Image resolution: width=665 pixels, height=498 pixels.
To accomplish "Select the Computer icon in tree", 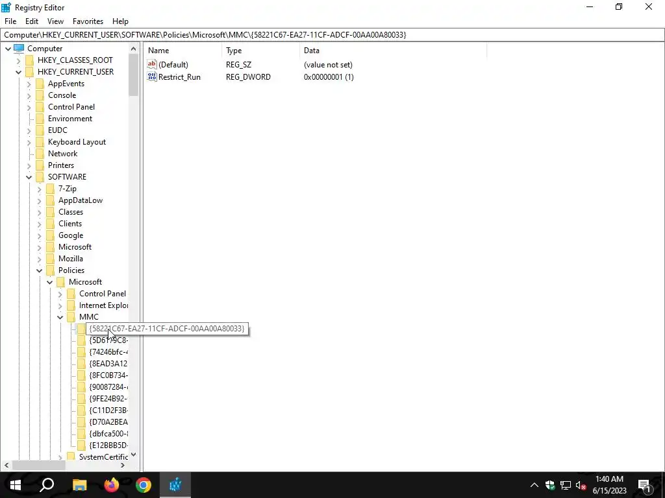I will point(19,48).
